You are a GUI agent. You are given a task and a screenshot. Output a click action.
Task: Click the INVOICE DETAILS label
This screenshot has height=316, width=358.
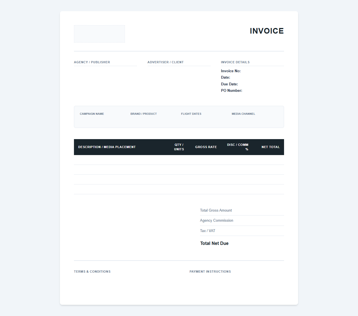click(235, 62)
